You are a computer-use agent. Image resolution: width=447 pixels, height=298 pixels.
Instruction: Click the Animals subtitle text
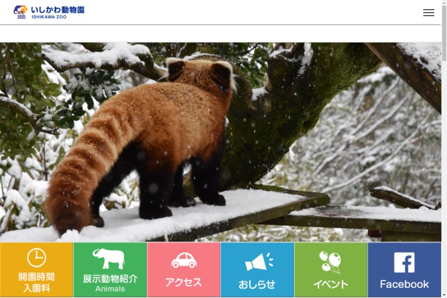[x=110, y=289]
